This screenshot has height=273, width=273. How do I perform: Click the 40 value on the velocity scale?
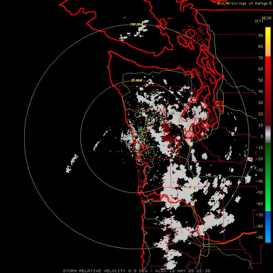tap(261, 92)
